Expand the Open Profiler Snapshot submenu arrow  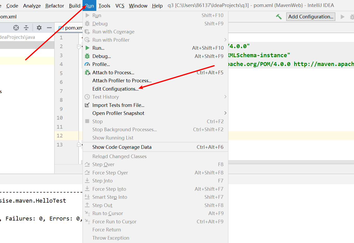tap(225, 113)
